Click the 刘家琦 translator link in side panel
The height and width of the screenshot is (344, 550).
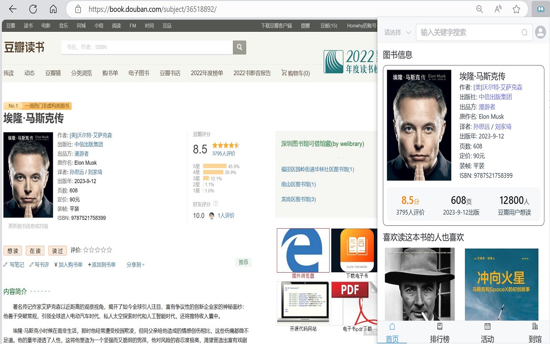(503, 126)
